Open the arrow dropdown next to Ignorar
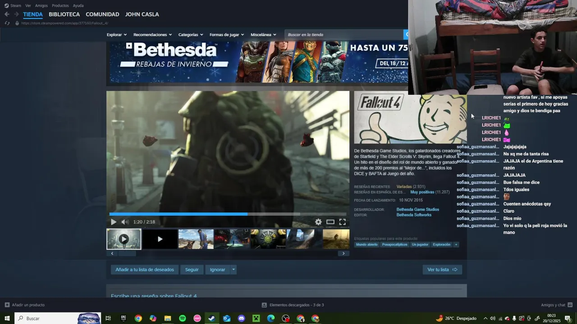This screenshot has width=577, height=324. click(x=233, y=270)
